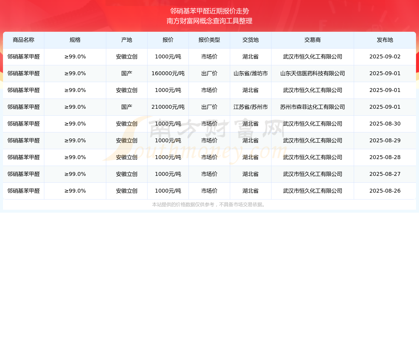Click 1000元/吨 in the 2025-08-30 row
Image resolution: width=419 pixels, height=361 pixels.
point(168,124)
